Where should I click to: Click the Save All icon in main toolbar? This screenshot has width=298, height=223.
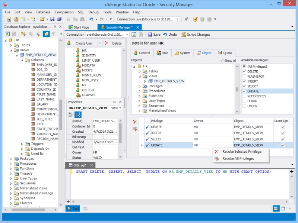pos(59,19)
